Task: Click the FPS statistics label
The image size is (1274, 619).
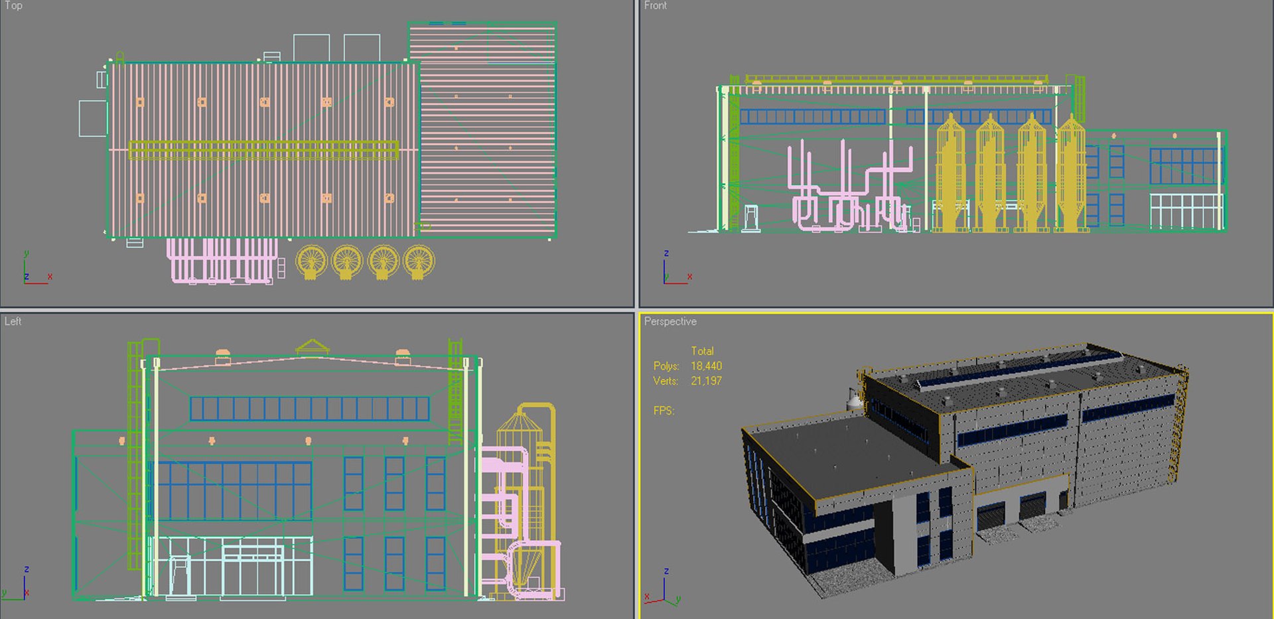Action: (664, 411)
